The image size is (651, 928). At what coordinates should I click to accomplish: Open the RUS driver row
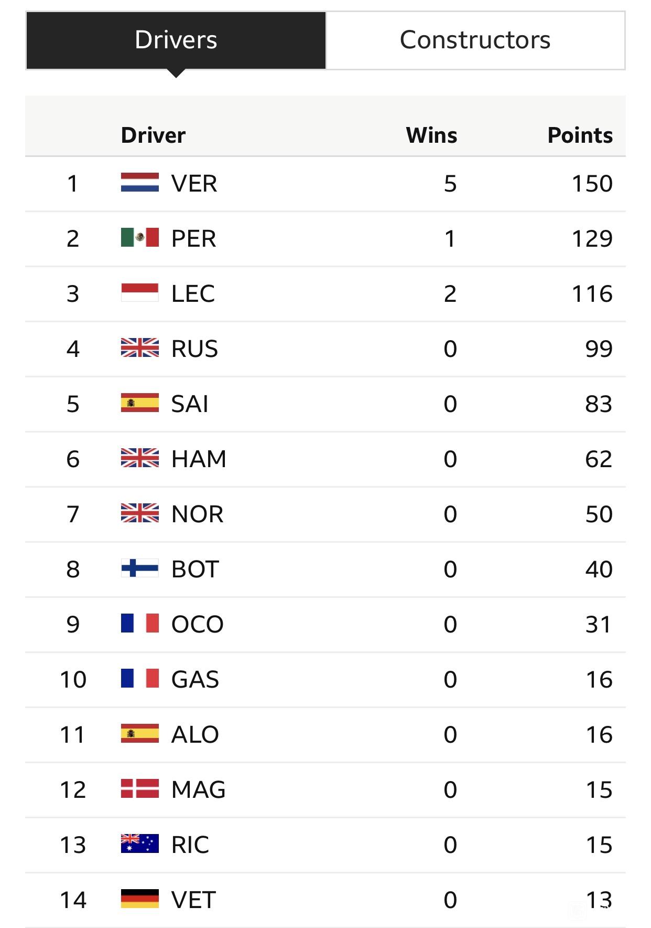click(x=325, y=349)
